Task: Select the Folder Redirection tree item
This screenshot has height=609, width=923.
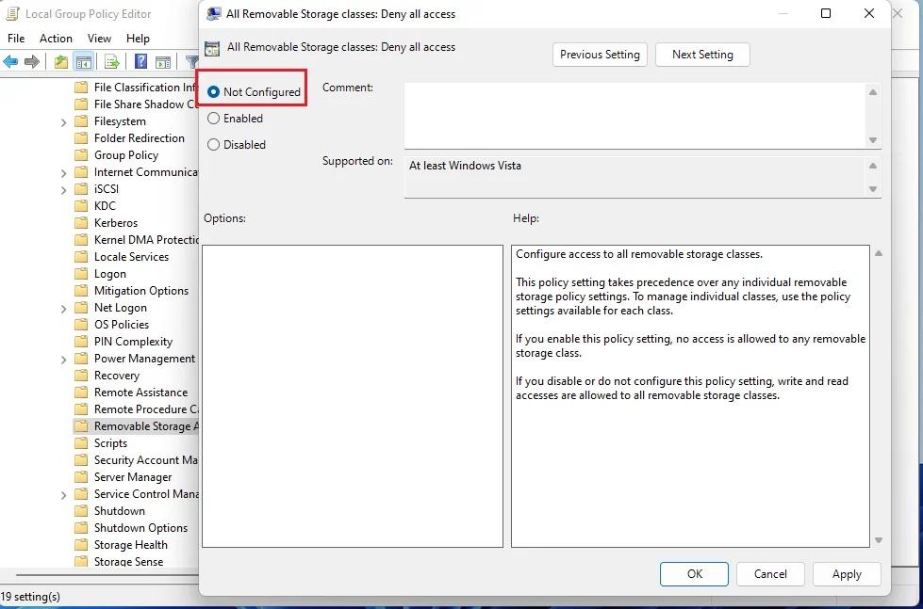Action: pyautogui.click(x=140, y=138)
